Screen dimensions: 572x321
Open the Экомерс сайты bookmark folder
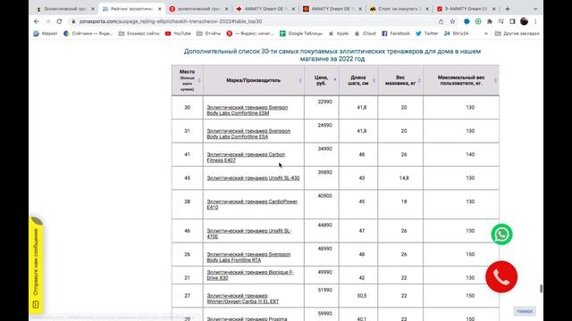[139, 34]
